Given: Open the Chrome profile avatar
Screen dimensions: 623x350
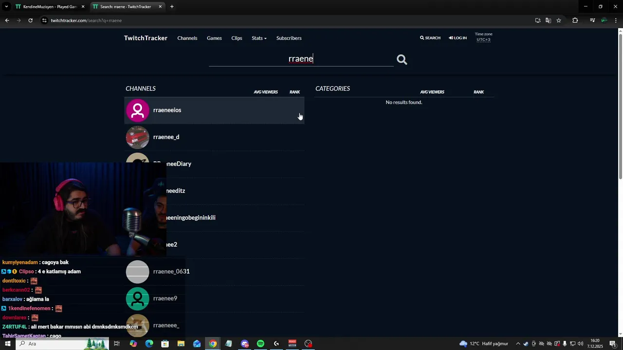Looking at the screenshot, I should [x=604, y=20].
